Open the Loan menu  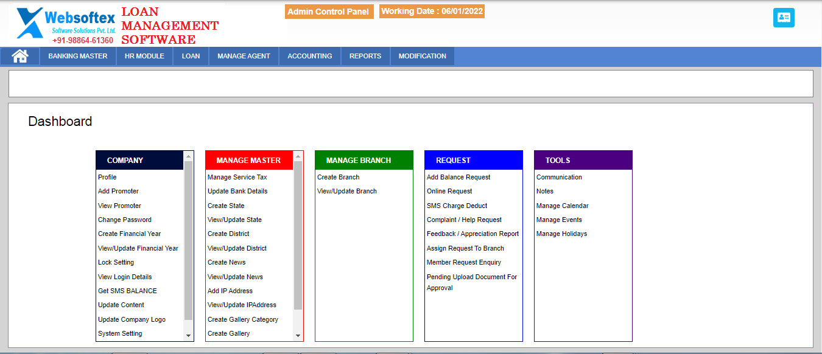(191, 56)
